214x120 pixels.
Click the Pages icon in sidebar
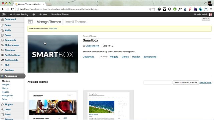[x=2, y=35]
